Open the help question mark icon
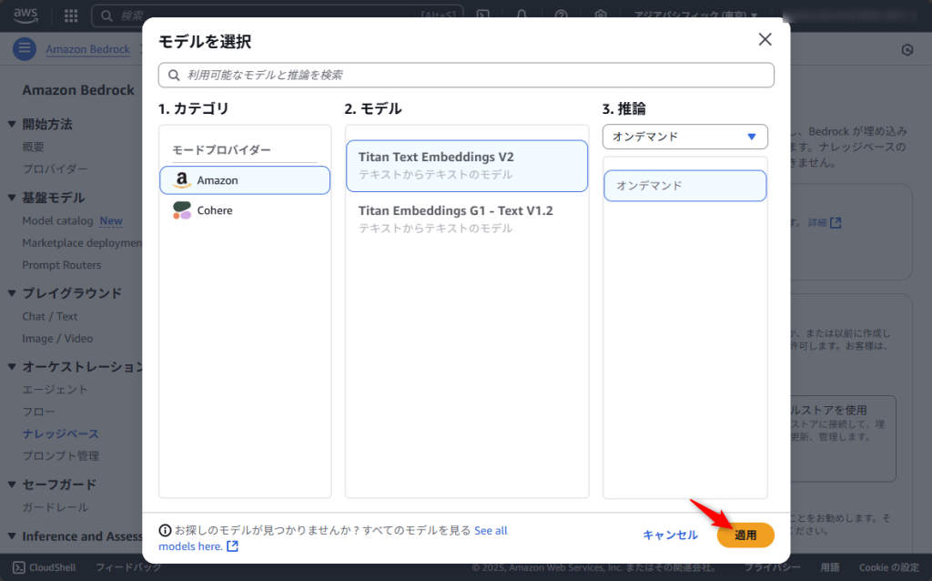Screen dimensions: 932x581 pyautogui.click(x=561, y=15)
